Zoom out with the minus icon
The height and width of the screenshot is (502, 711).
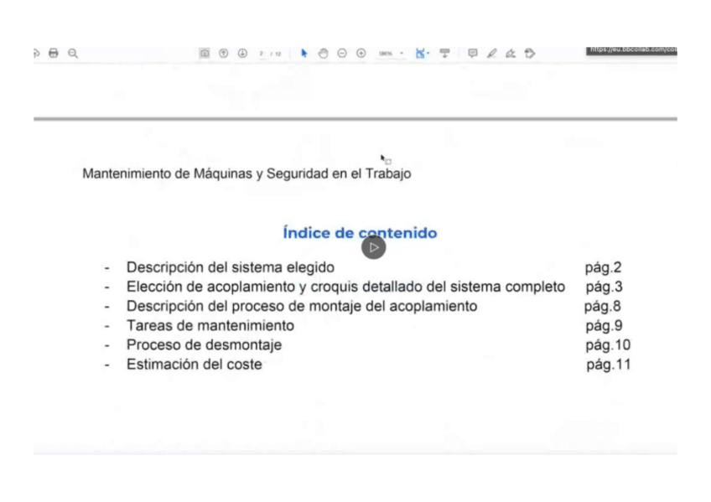pos(342,53)
